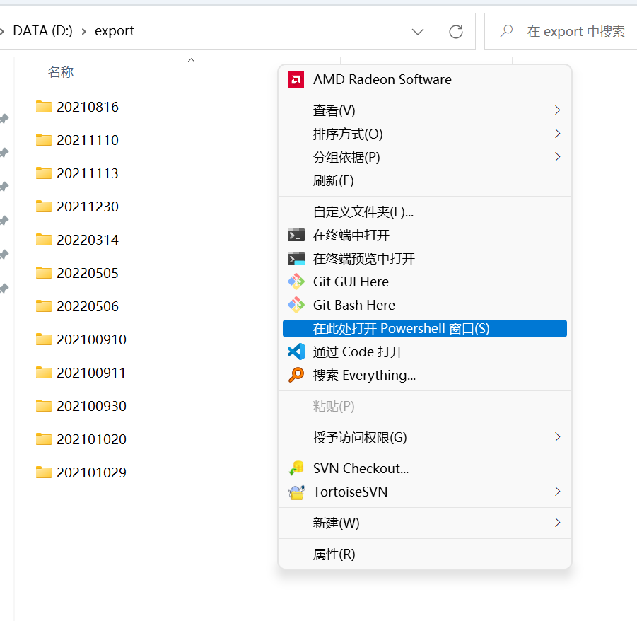The width and height of the screenshot is (637, 621).
Task: Click the VS Code icon in context menu
Action: (296, 352)
